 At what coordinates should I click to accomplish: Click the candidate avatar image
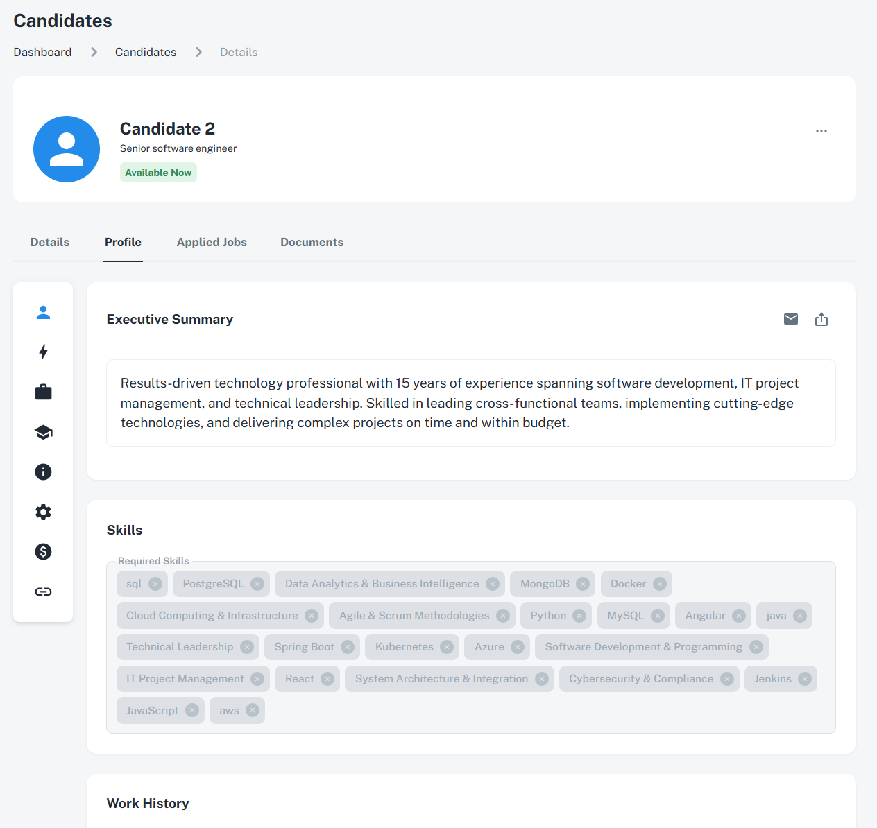[x=67, y=149]
